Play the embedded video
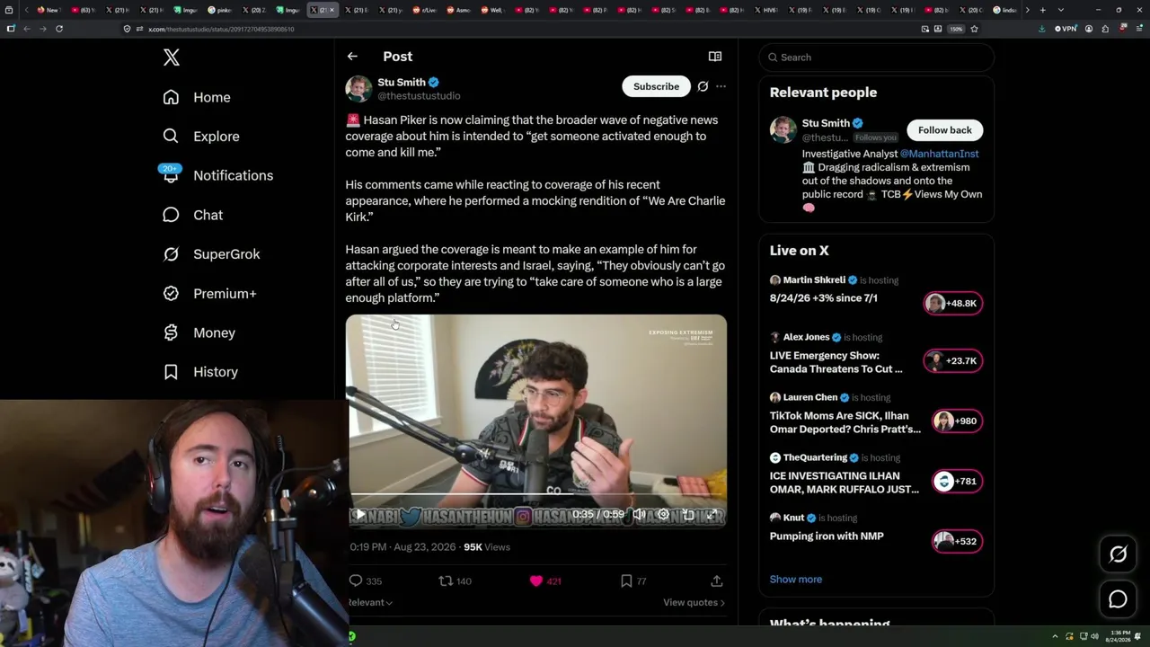 tap(359, 515)
